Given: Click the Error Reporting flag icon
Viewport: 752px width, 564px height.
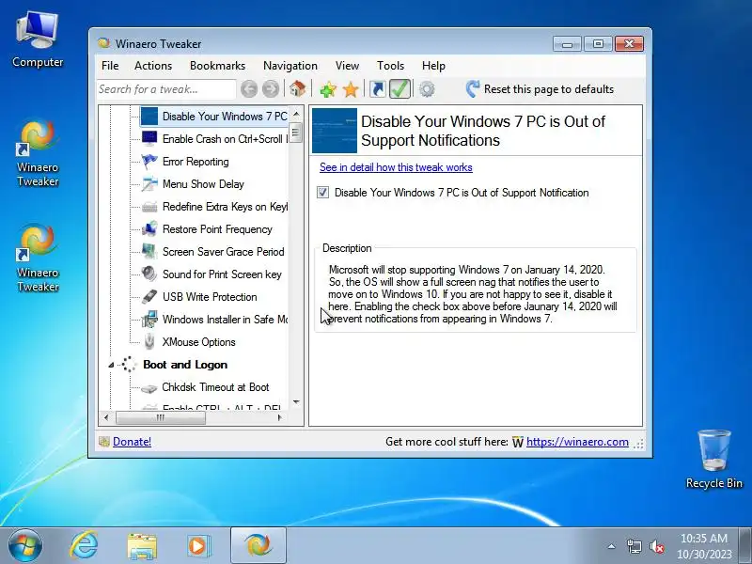Looking at the screenshot, I should (149, 162).
